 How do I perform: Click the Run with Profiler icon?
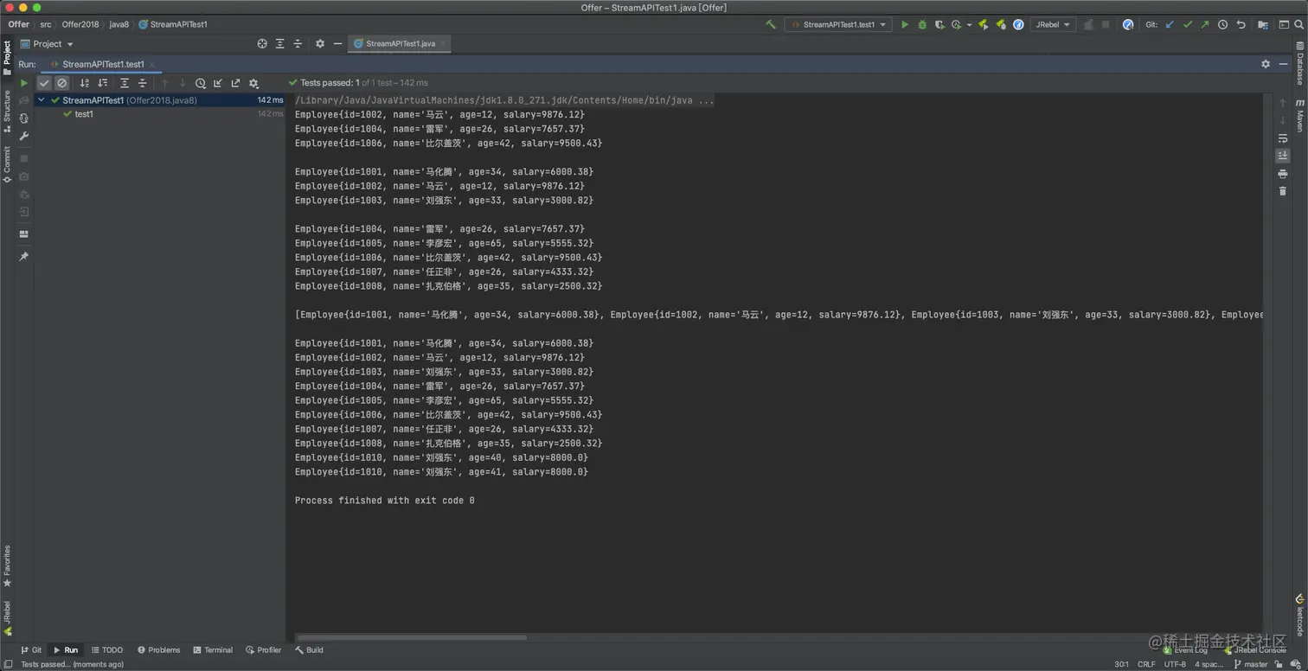(957, 25)
